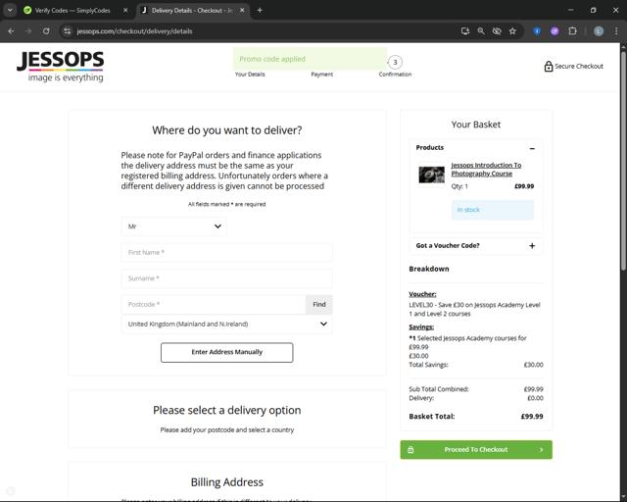Open the blue extension icon in toolbar
This screenshot has width=627, height=502.
click(537, 31)
